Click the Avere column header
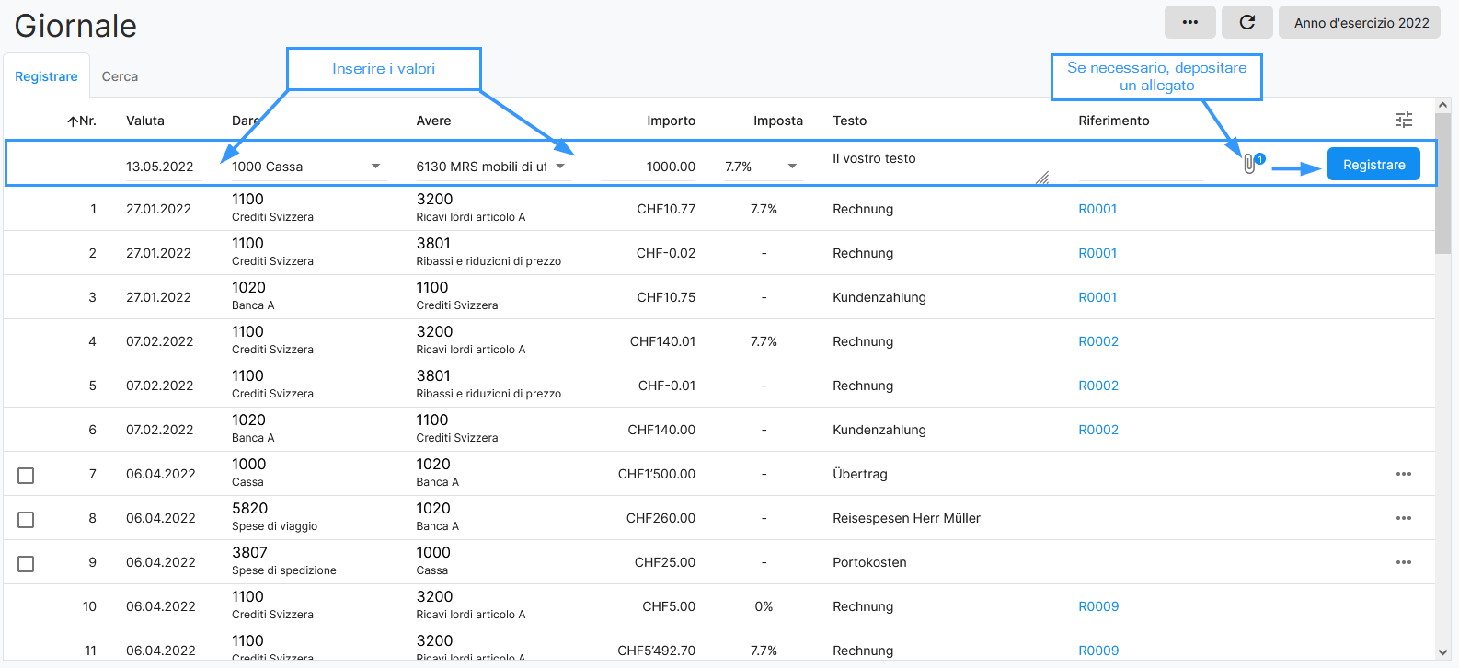The height and width of the screenshot is (668, 1459). 433,121
